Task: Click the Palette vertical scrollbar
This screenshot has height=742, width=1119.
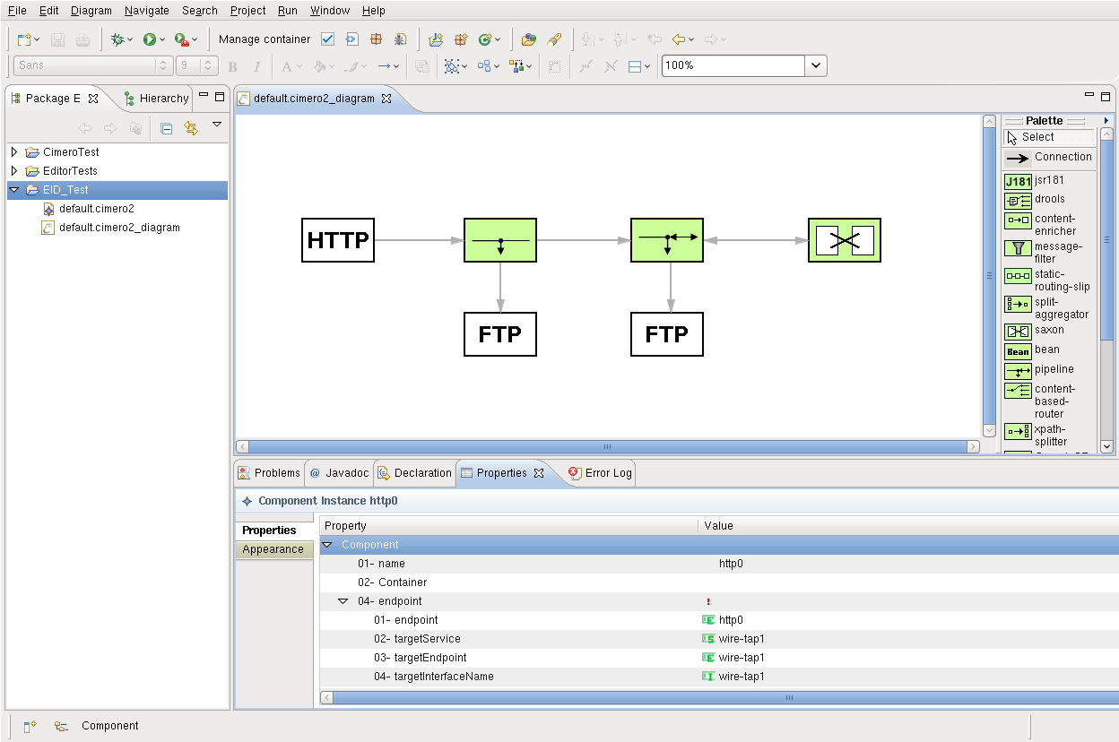Action: [1106, 290]
